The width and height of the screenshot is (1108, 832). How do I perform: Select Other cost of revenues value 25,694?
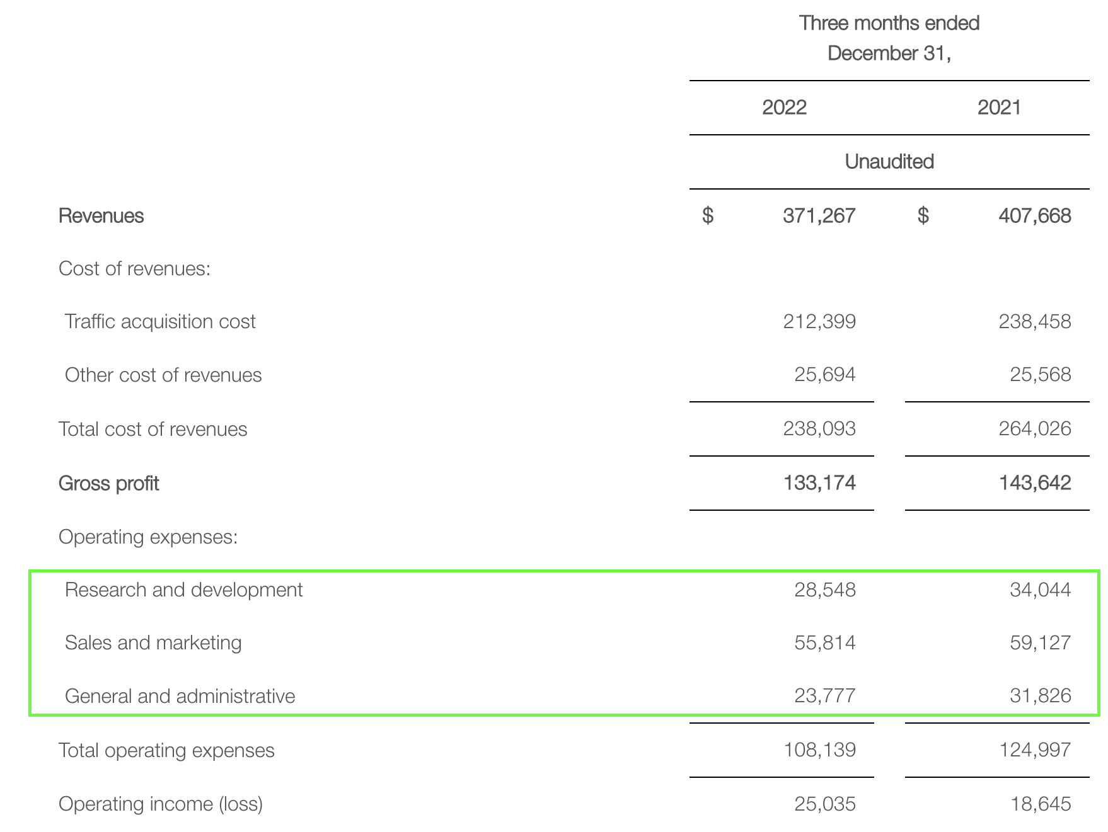click(825, 375)
